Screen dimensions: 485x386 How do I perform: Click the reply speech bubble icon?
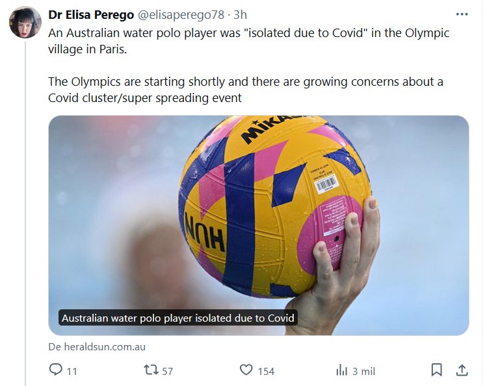pos(55,370)
